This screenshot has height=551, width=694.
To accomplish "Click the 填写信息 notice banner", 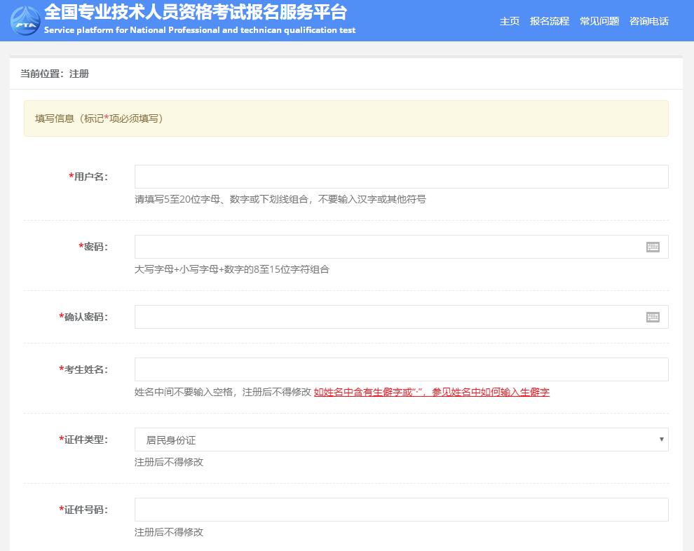I will [x=346, y=118].
